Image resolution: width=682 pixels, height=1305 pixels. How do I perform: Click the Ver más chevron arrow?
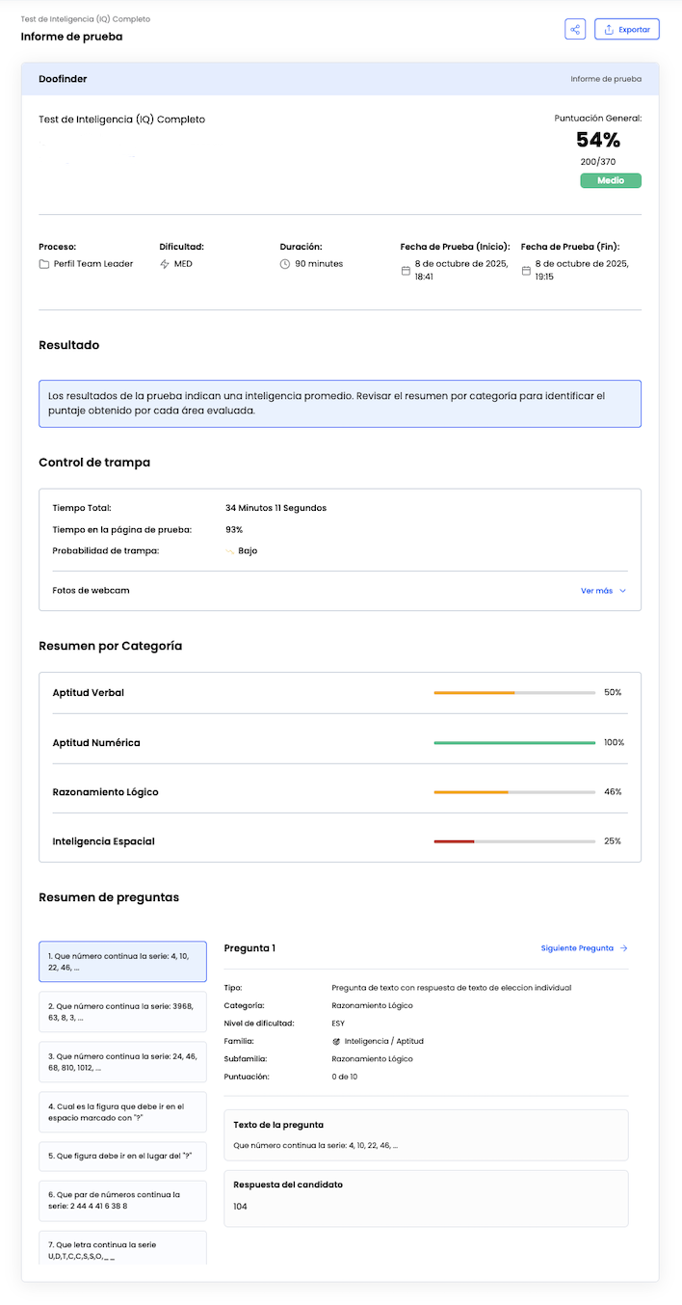(x=623, y=591)
